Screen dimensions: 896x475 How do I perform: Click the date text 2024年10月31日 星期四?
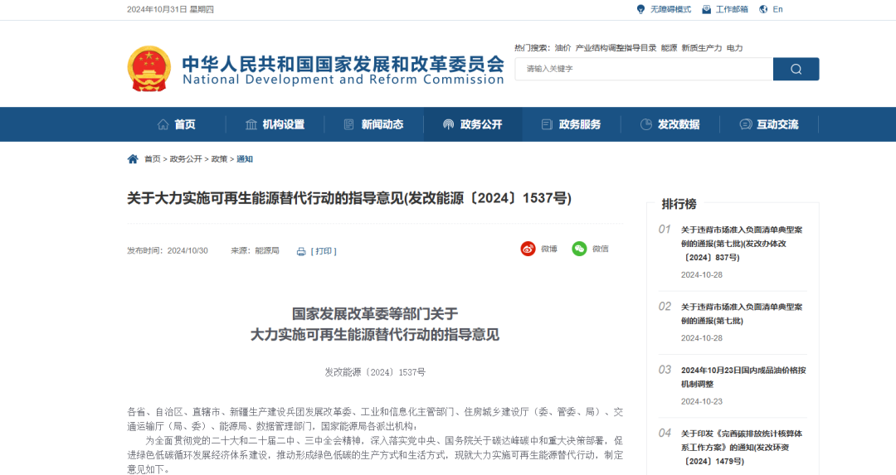point(170,9)
